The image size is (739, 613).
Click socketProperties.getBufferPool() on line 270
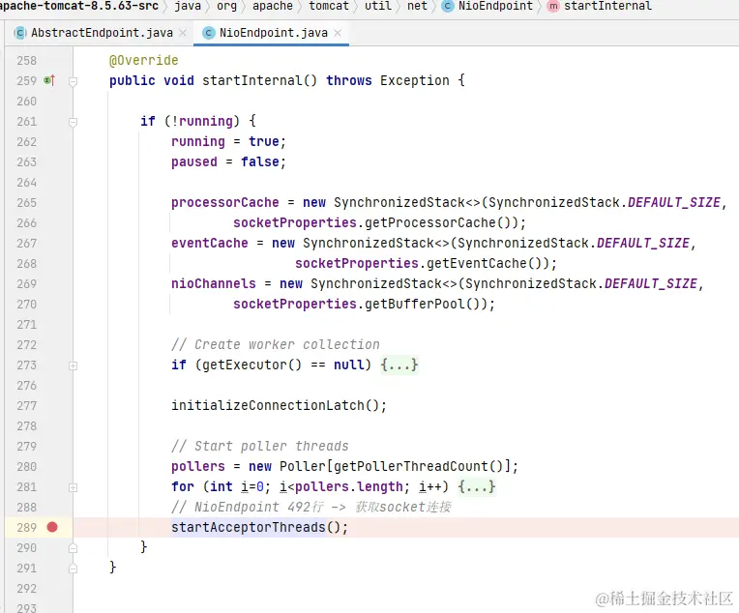[360, 304]
